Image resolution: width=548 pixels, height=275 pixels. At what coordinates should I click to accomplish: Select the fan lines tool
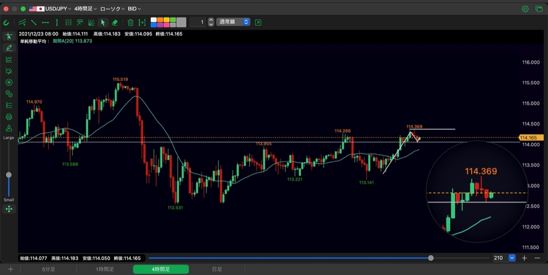91,22
